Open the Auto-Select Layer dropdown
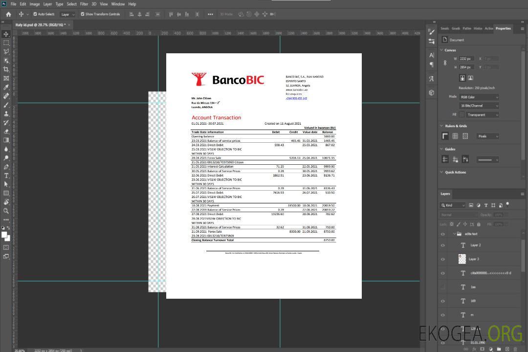The image size is (528, 352). 67,15
